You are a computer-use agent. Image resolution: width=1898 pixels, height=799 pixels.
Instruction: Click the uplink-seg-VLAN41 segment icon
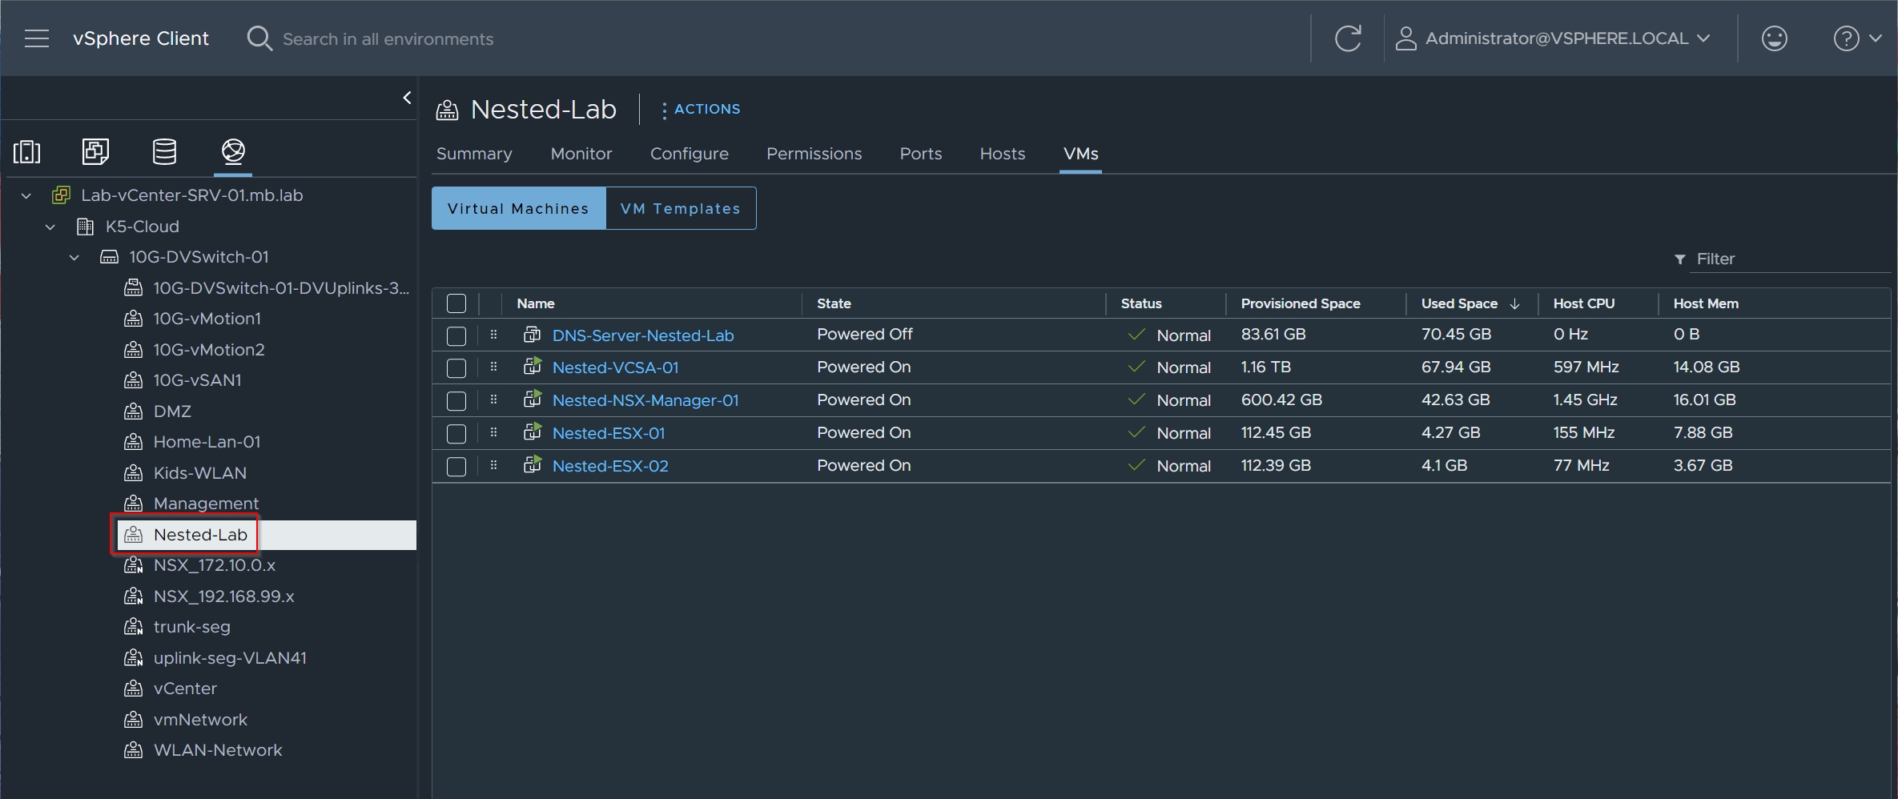134,657
